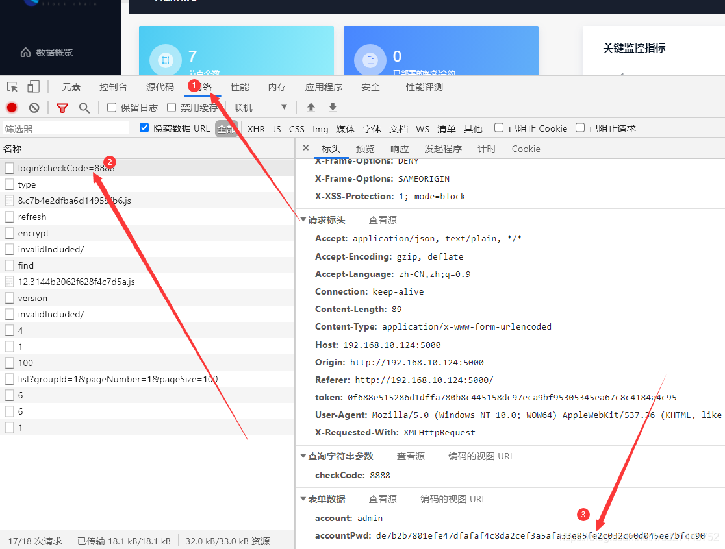Open the 安全 tab

370,87
